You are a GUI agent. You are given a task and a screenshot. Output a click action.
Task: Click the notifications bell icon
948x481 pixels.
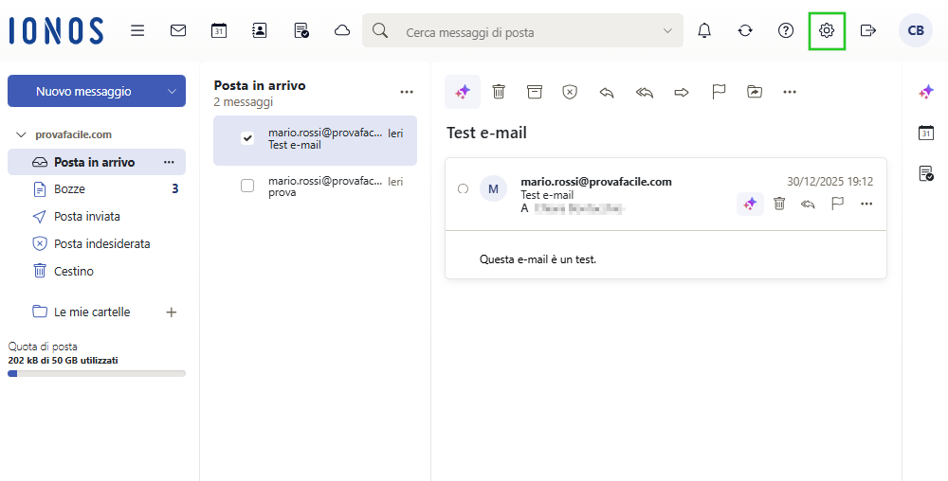(x=704, y=30)
